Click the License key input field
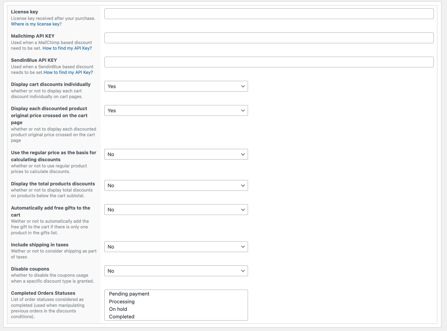The height and width of the screenshot is (331, 447). (x=269, y=14)
